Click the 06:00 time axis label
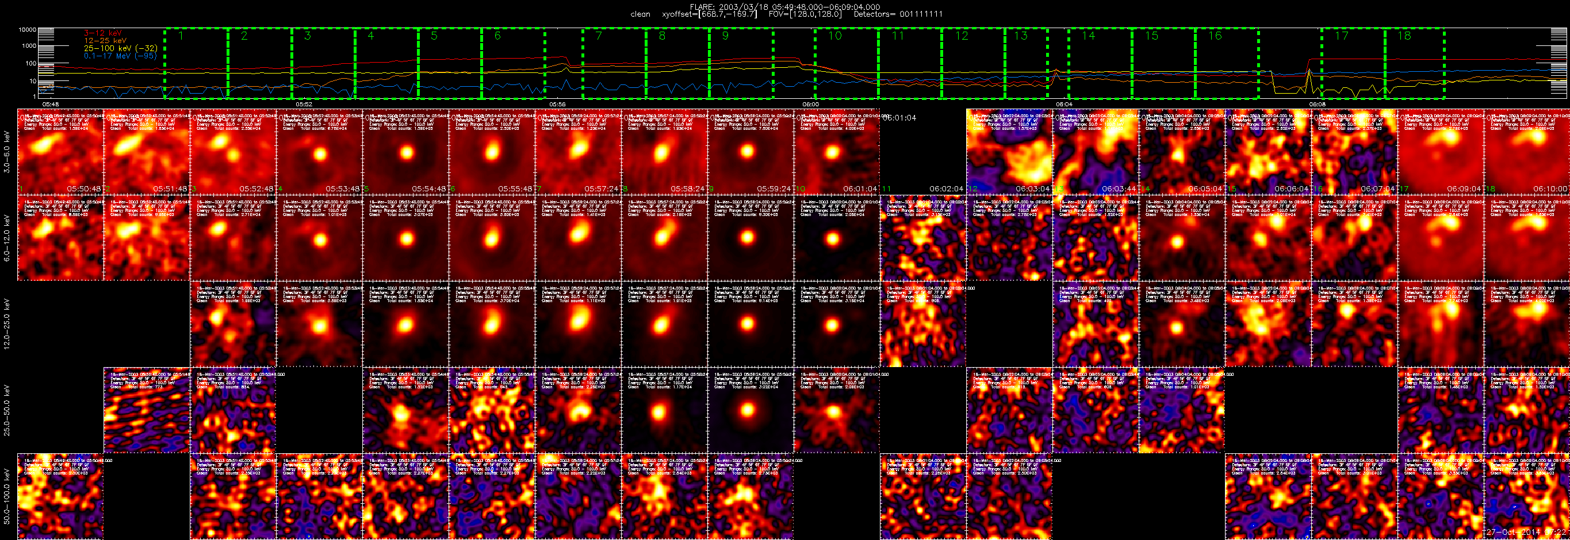Viewport: 1570px width, 540px height. 811,105
